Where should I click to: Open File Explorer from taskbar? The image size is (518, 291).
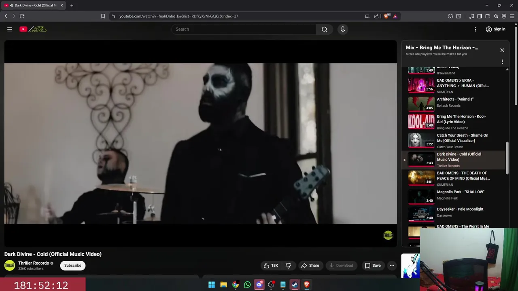(x=223, y=285)
